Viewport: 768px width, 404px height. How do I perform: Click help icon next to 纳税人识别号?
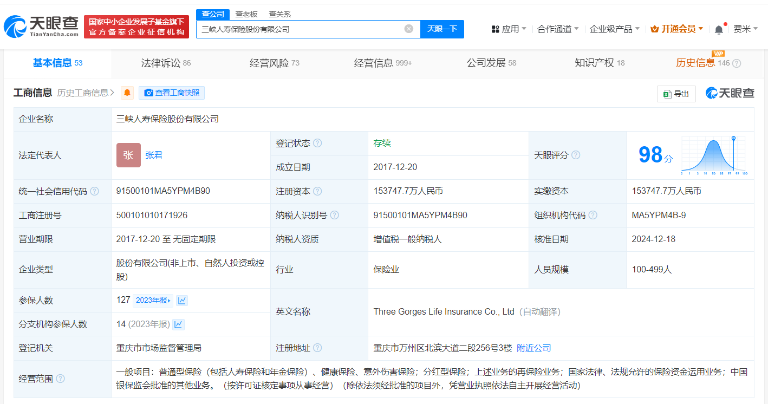tap(335, 215)
